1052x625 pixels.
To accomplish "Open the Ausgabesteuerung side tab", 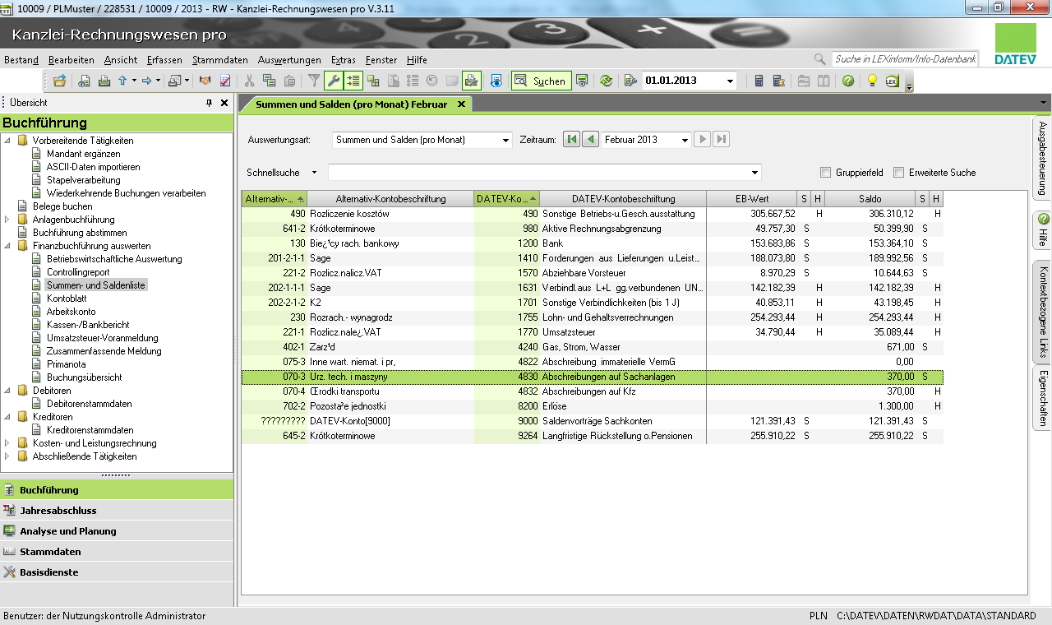I will click(x=1042, y=157).
